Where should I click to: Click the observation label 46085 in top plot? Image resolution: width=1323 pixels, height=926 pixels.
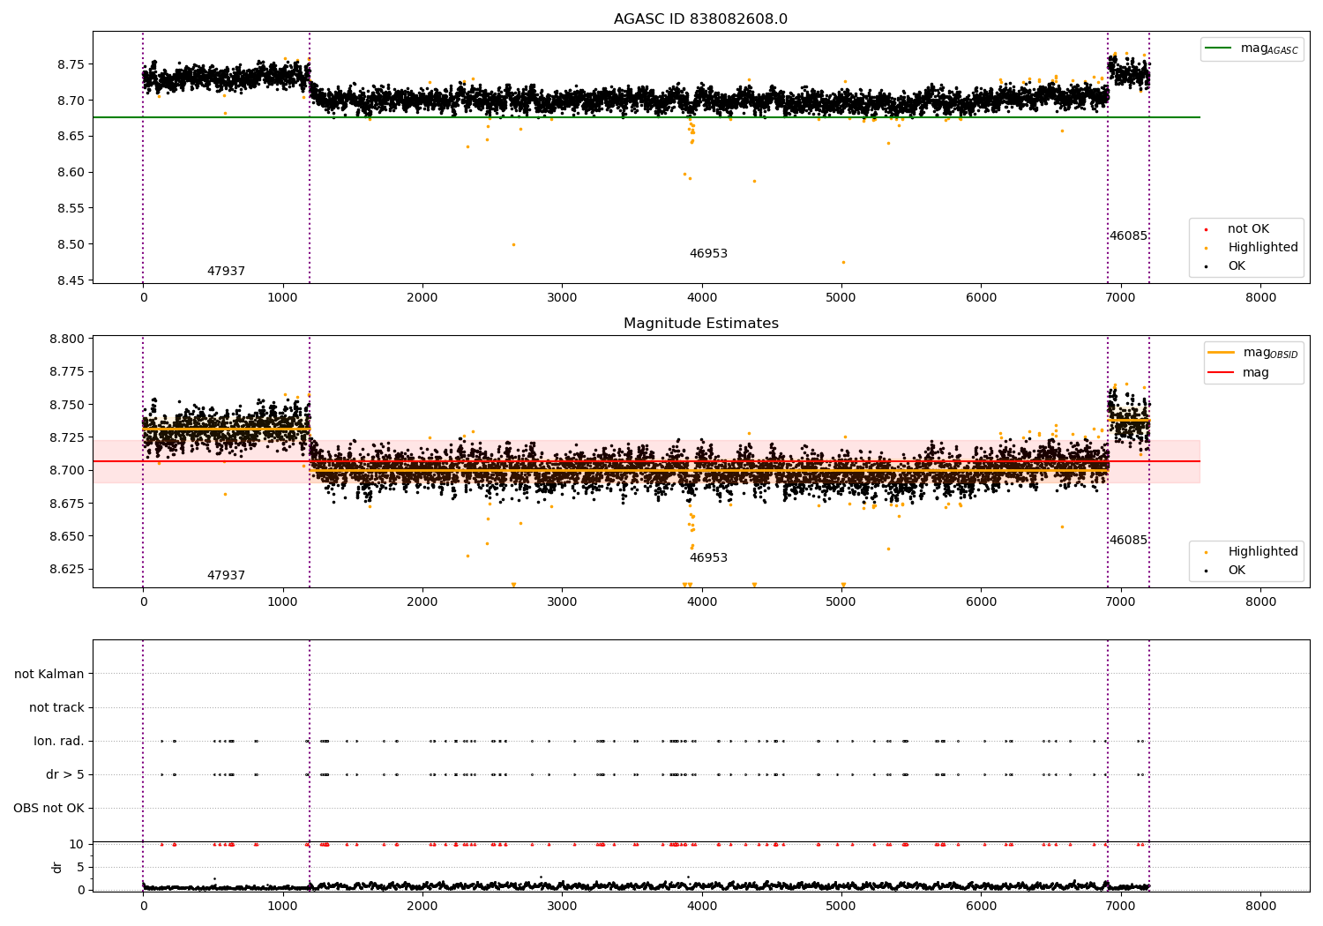pyautogui.click(x=1128, y=236)
